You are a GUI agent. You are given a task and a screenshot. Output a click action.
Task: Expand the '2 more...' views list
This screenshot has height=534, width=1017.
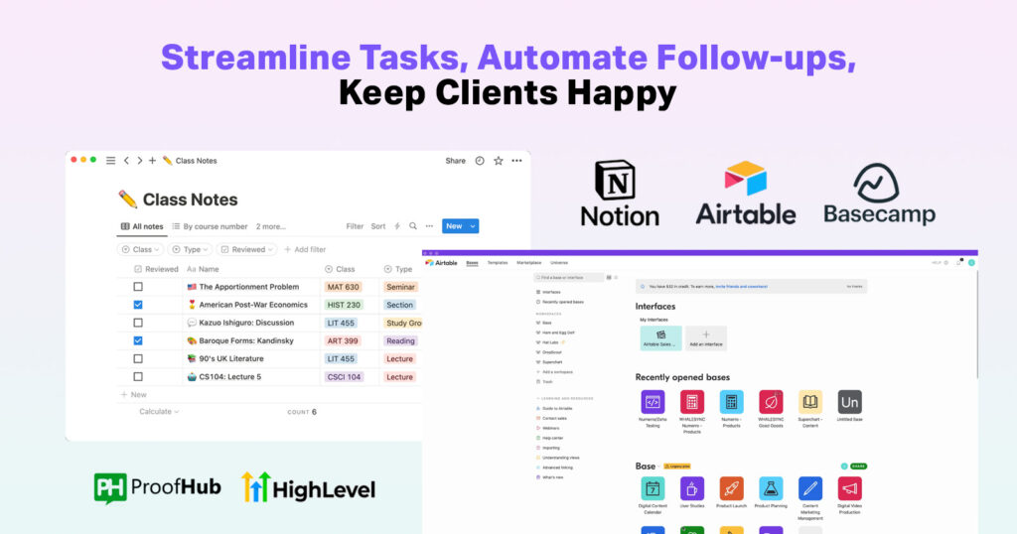pos(270,226)
